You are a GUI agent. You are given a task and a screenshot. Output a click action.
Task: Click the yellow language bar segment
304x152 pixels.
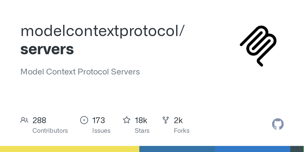click(70, 149)
